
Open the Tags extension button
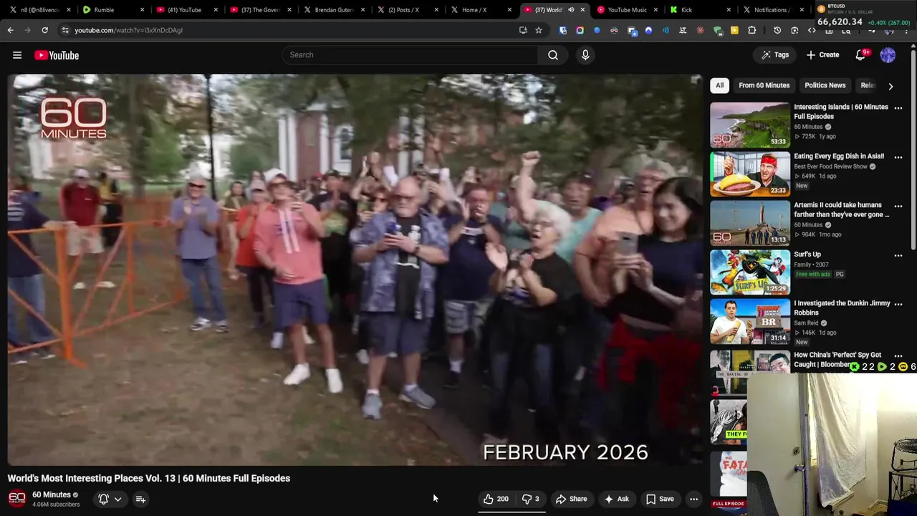point(775,55)
